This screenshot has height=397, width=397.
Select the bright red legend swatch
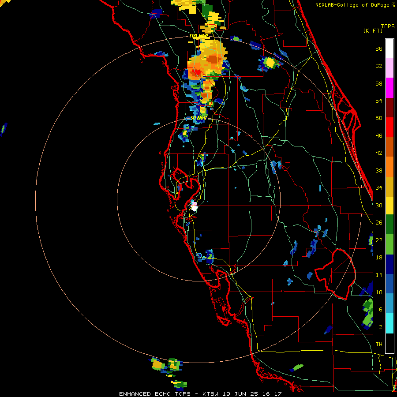390,127
